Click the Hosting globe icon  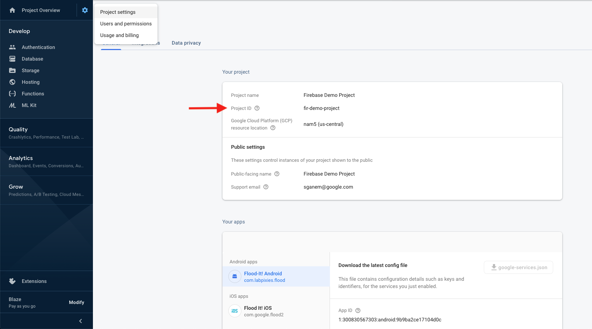coord(12,82)
